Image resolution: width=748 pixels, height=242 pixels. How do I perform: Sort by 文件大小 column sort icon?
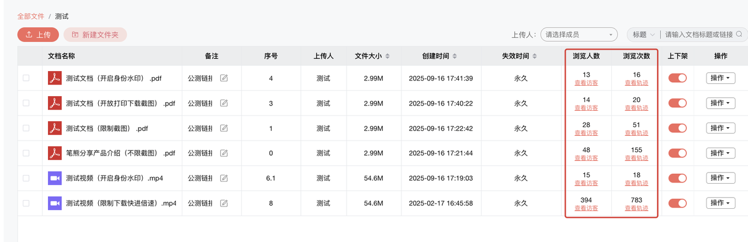[387, 57]
